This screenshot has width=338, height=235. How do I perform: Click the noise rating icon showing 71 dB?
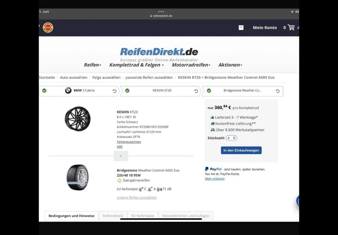pos(159,189)
